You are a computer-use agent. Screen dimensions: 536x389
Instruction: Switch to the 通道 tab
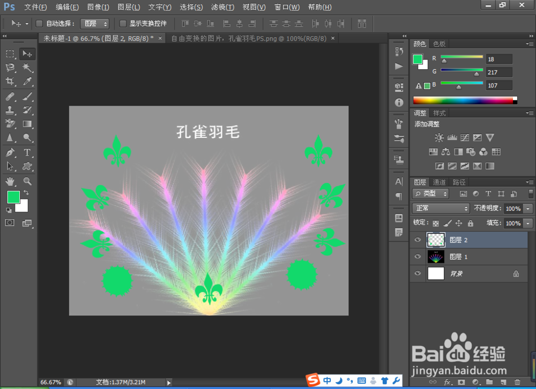click(x=439, y=181)
